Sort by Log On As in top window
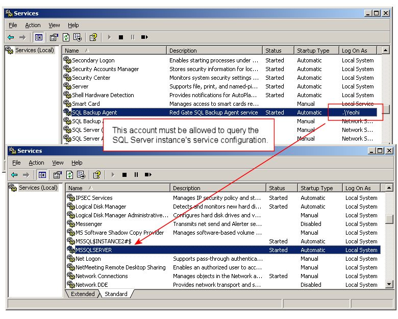398x319 pixels. tap(358, 51)
